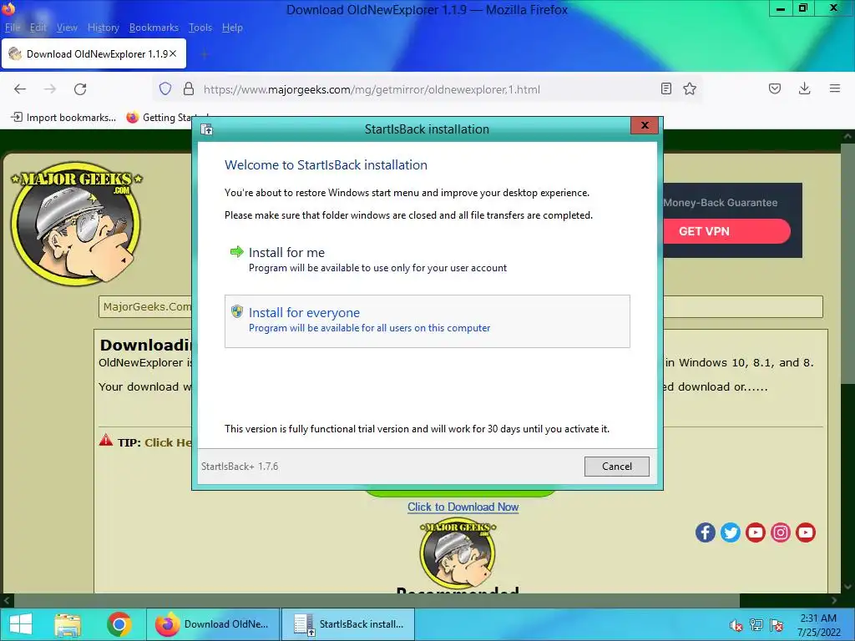Click the tracking protection shield icon

click(x=165, y=88)
